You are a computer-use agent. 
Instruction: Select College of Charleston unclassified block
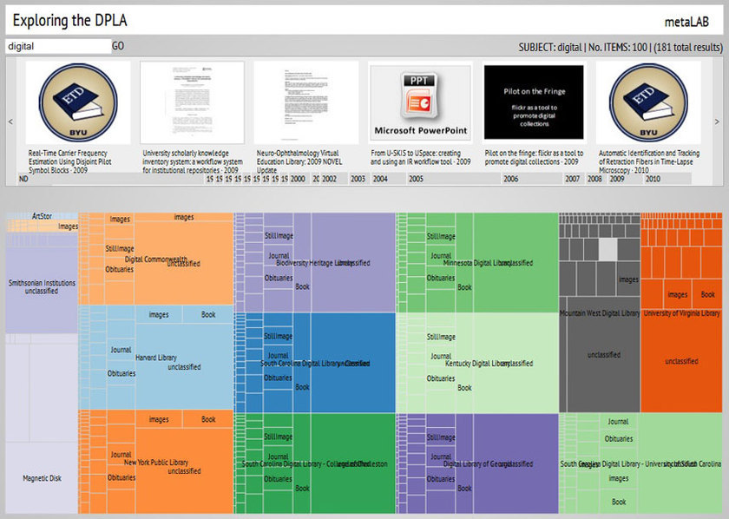353,463
